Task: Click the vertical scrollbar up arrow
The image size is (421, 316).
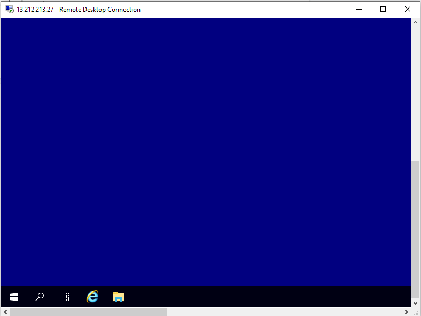Action: tap(415, 23)
